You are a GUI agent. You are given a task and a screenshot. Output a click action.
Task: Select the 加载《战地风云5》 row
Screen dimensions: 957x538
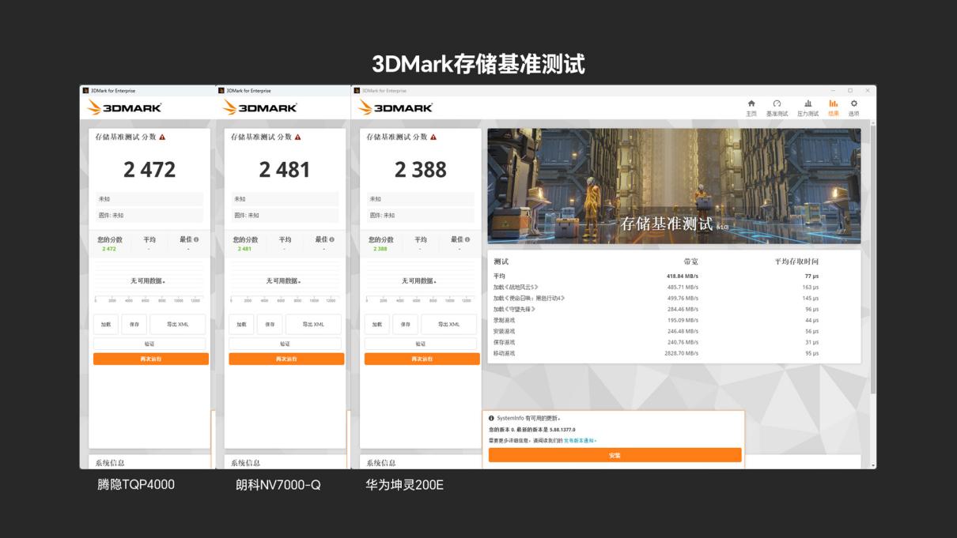point(674,287)
